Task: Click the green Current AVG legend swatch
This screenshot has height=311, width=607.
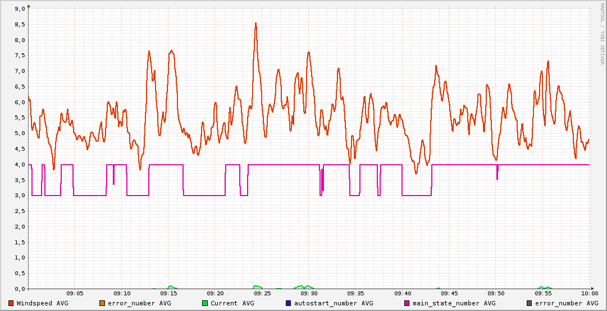Action: pyautogui.click(x=205, y=303)
